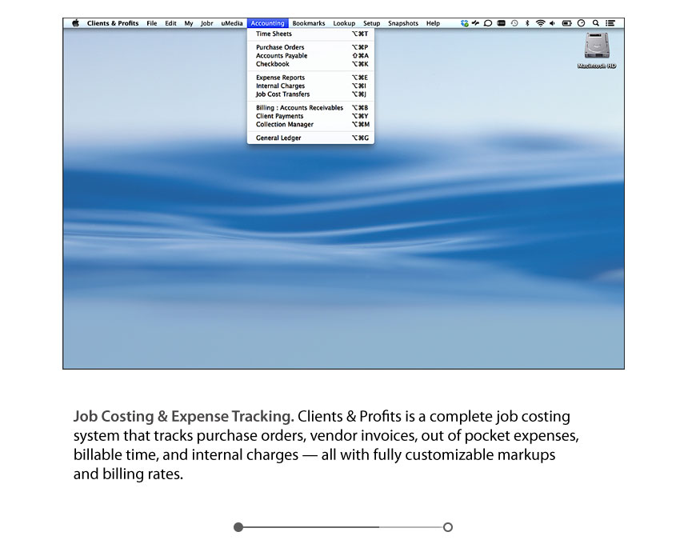Expand the Bookmarks menu
688x544 pixels.
point(308,24)
